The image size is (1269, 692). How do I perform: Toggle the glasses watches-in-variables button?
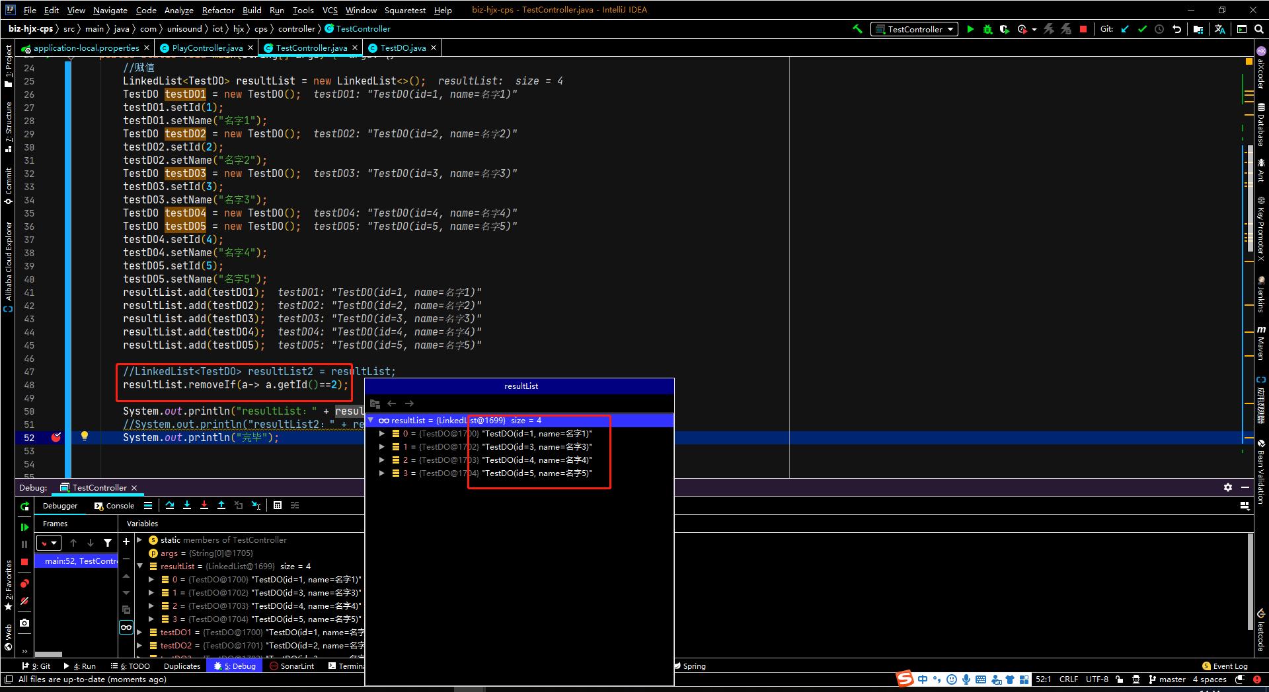pos(126,627)
